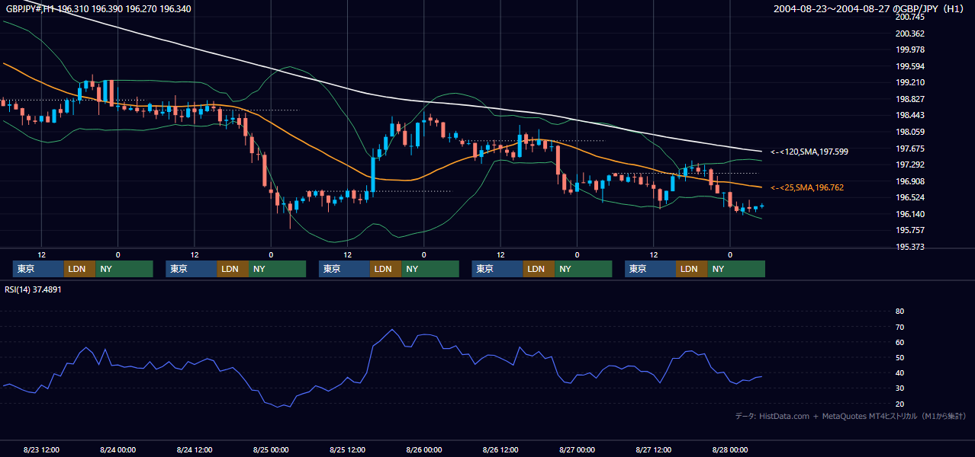This screenshot has height=457, width=975.
Task: Pick the RSI scale value 30
Action: tap(899, 388)
